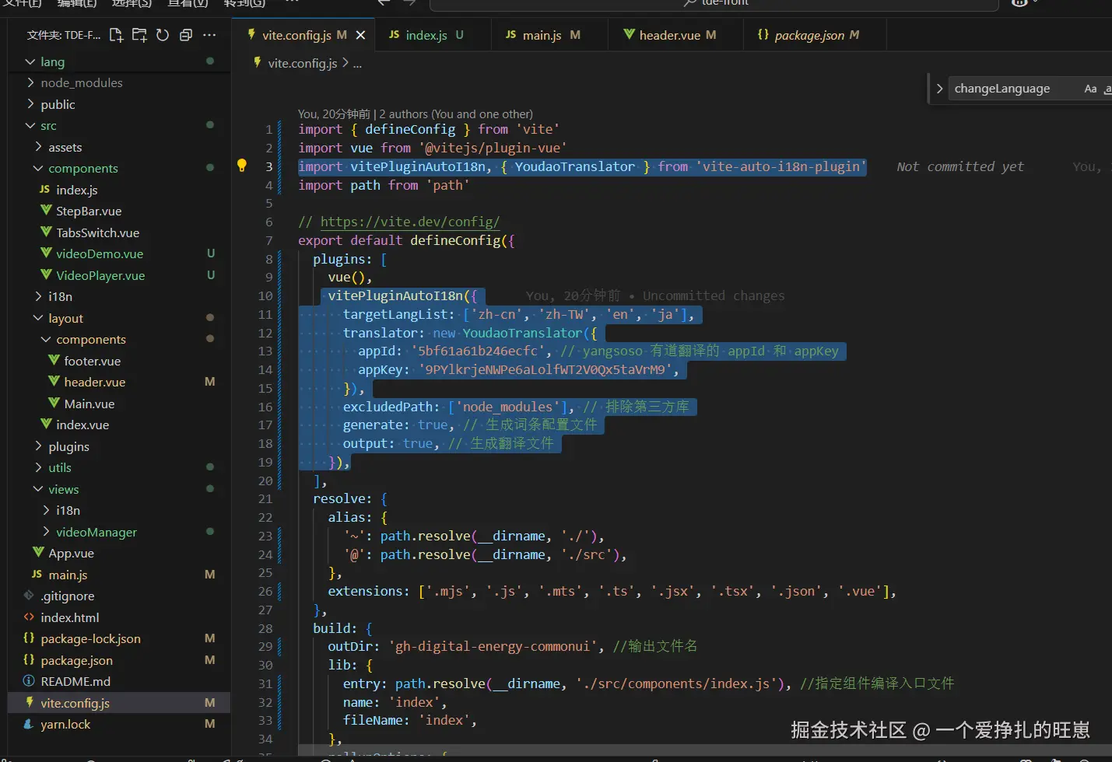
Task: Click the 'TDE-F...' folder title in explorer
Action: point(64,35)
